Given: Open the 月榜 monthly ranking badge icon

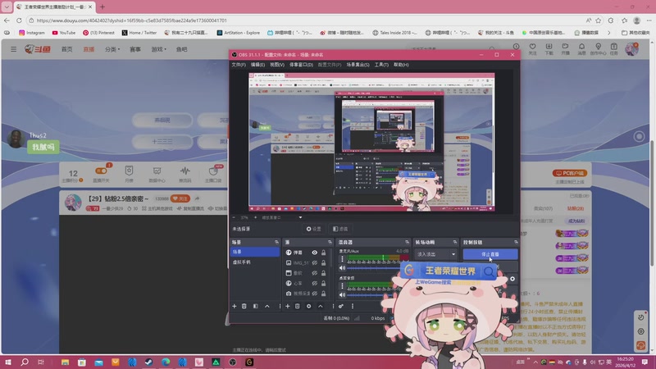Looking at the screenshot, I should [129, 171].
